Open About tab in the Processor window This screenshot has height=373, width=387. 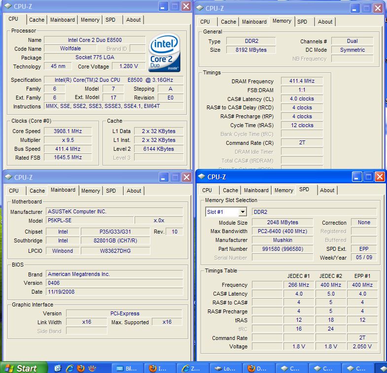click(133, 20)
